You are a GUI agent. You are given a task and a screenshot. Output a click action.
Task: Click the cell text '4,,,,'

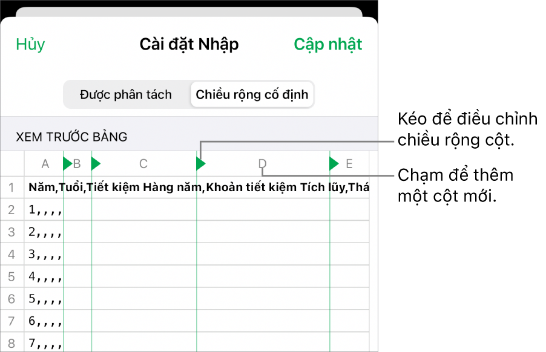[x=45, y=276]
